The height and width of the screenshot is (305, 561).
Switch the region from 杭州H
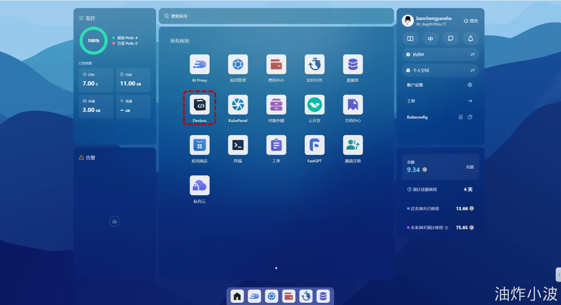point(440,55)
